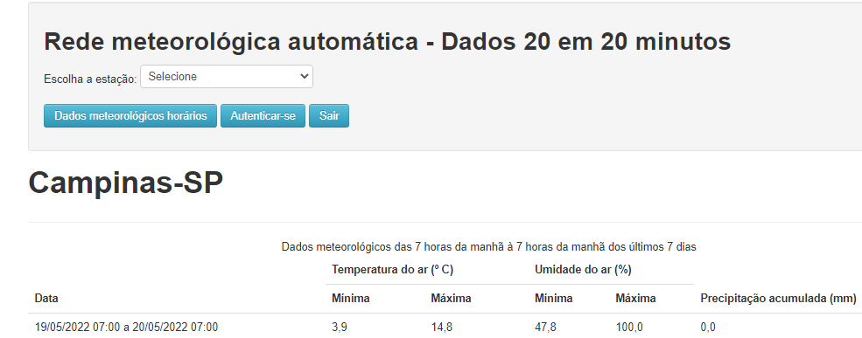Click the maximum humidity value 100,0
The height and width of the screenshot is (338, 862).
pyautogui.click(x=629, y=328)
